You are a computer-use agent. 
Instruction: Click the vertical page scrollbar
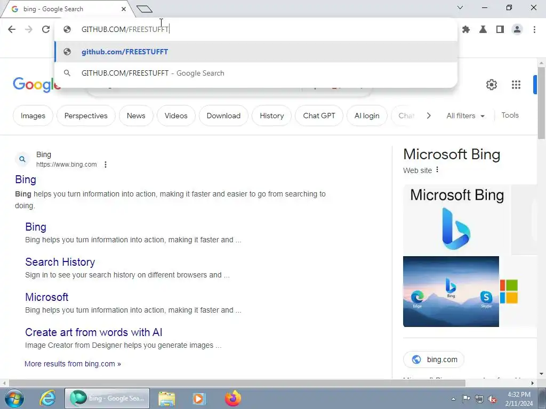(x=541, y=103)
